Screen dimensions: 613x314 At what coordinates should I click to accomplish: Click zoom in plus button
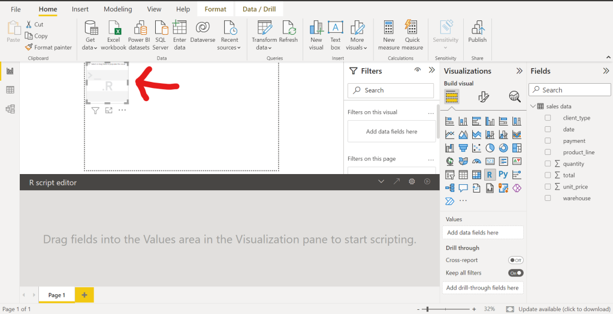click(x=474, y=309)
